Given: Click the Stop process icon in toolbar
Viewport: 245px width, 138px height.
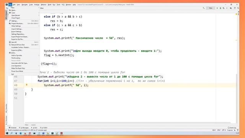Looking at the screenshot, I should click(x=227, y=8).
